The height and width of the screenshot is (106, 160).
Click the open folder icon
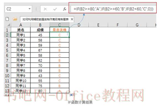pos(15,19)
